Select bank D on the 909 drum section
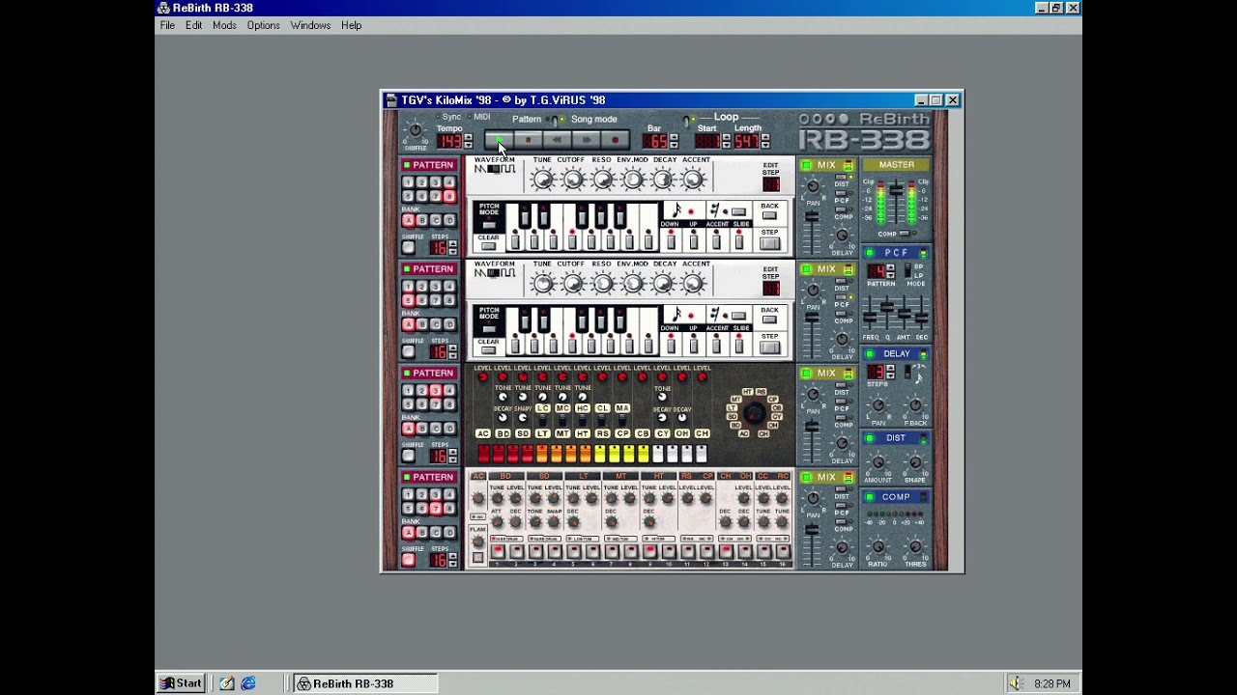The image size is (1237, 695). (448, 533)
